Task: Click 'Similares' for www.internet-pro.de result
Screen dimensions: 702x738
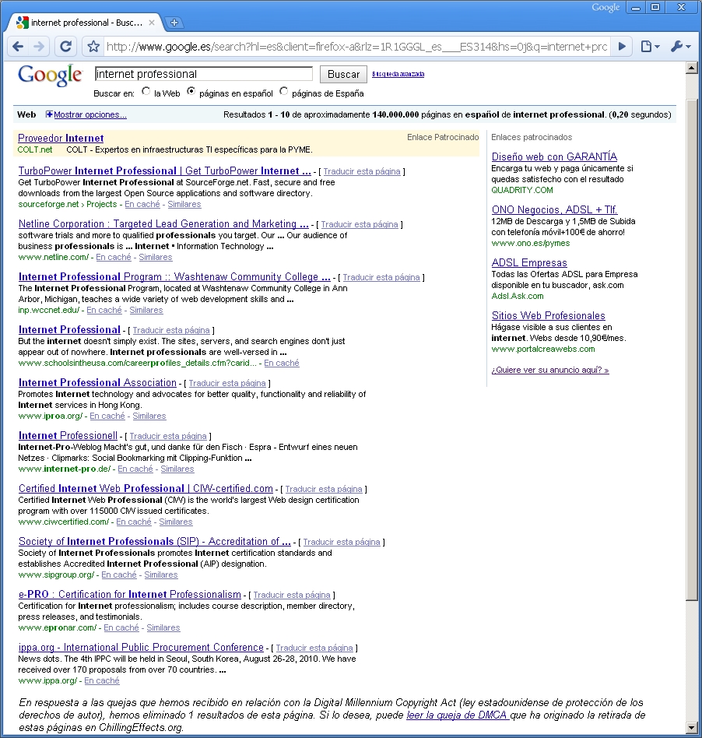Action: (177, 469)
